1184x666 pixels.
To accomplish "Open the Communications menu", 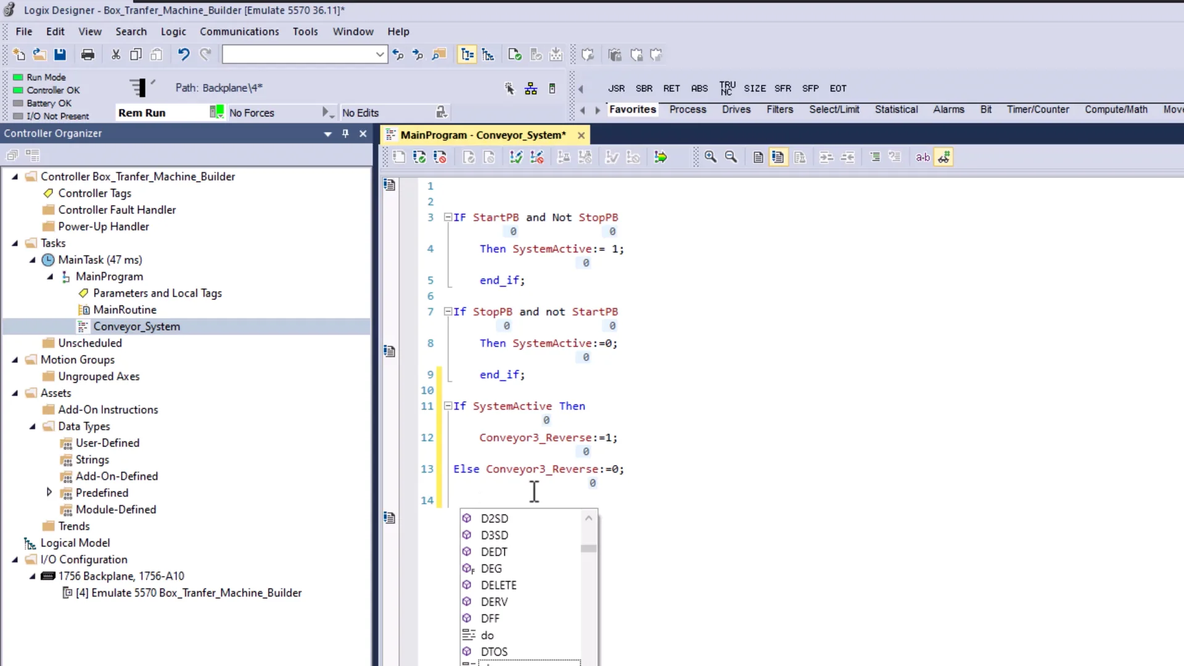I will (x=240, y=31).
